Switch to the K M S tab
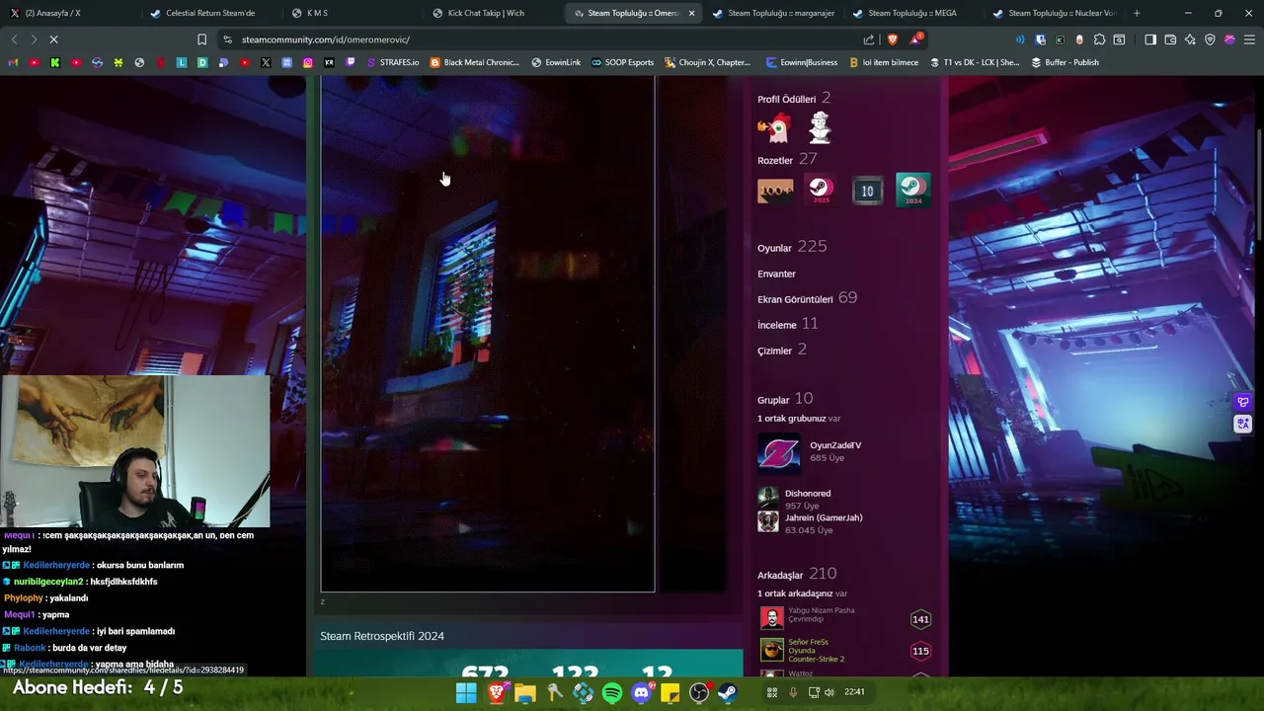The height and width of the screenshot is (711, 1264). coord(353,13)
